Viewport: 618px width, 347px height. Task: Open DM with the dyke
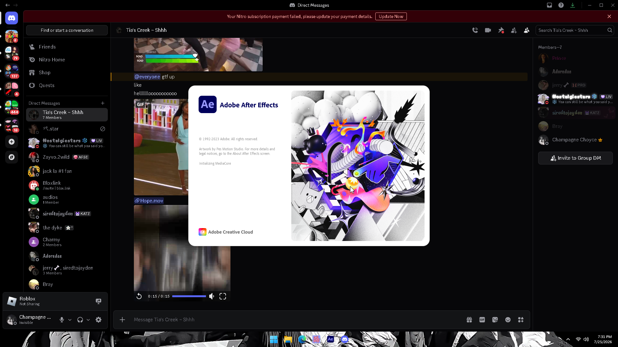tap(67, 228)
